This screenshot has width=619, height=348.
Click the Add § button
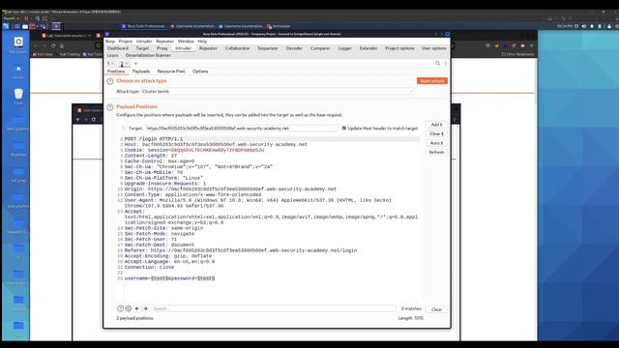click(436, 125)
